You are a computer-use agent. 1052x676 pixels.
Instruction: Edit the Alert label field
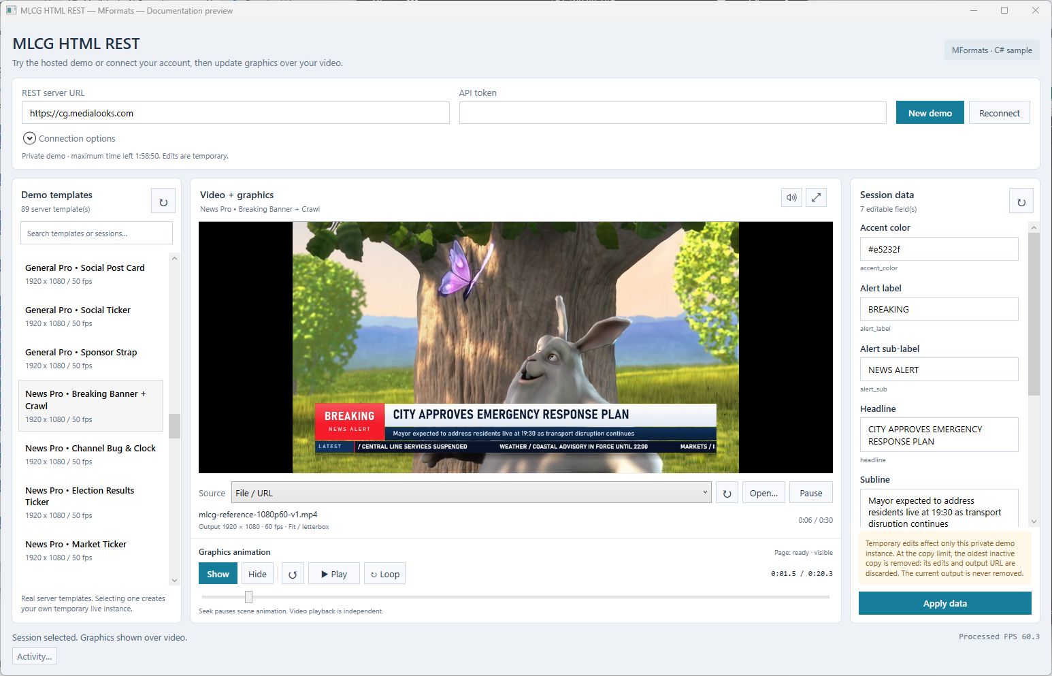[939, 309]
